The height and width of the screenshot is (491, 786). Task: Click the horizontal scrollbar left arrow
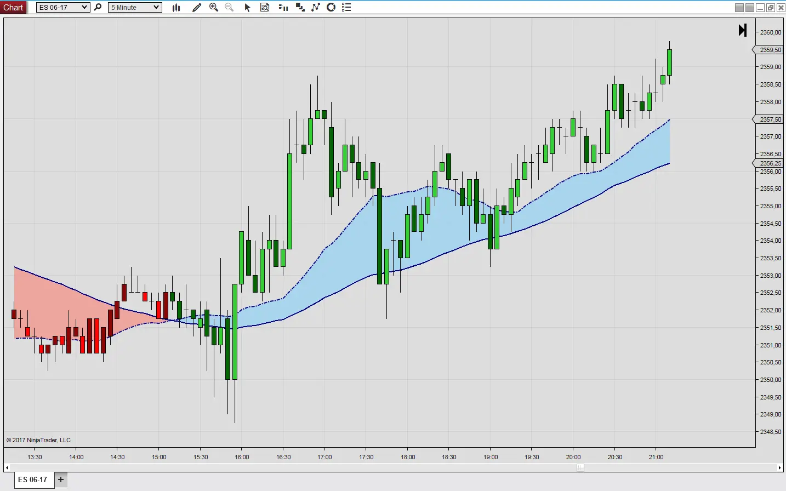(x=7, y=467)
